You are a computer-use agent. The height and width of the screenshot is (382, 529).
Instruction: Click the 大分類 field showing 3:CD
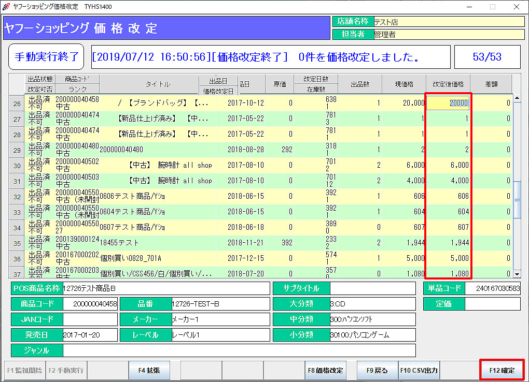[372, 304]
